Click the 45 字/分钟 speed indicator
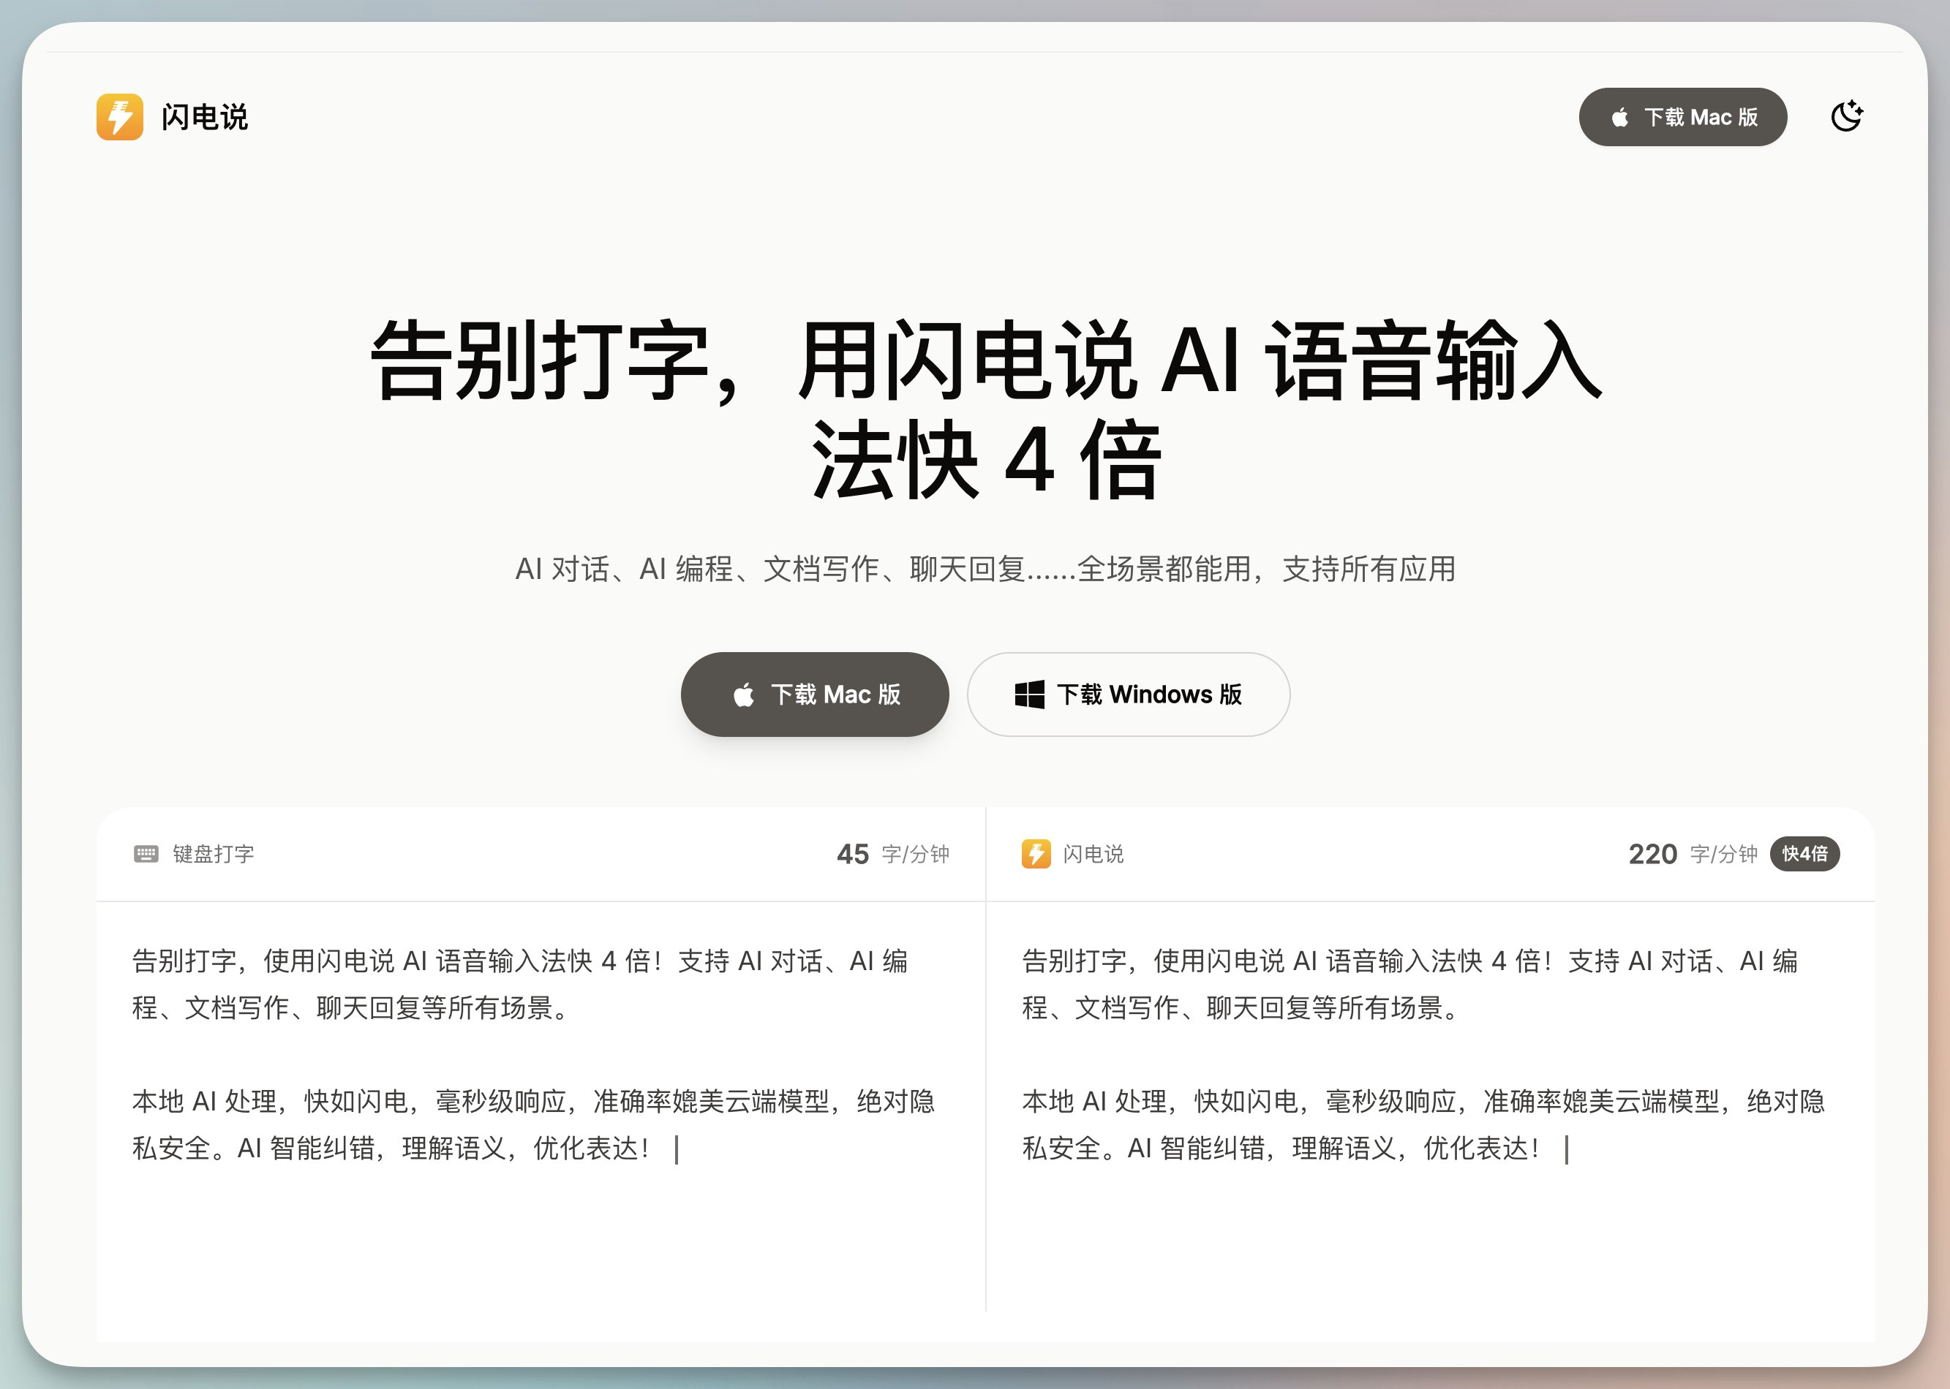The width and height of the screenshot is (1950, 1389). click(892, 854)
